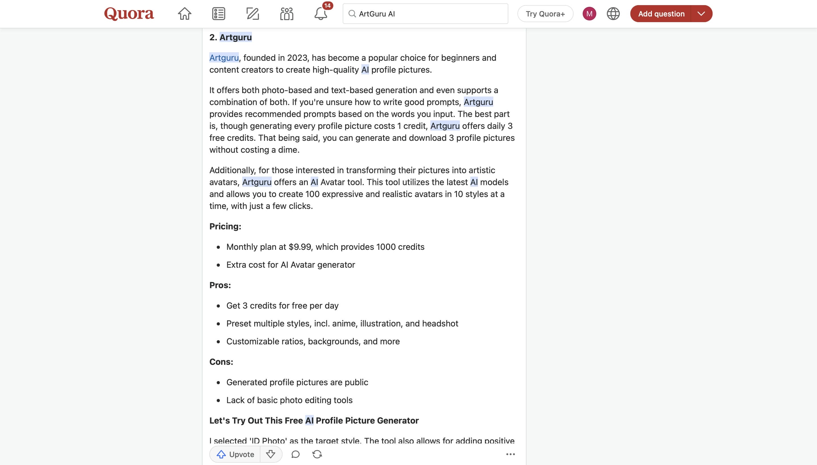Click the search magnifier icon
Viewport: 817px width, 465px height.
pyautogui.click(x=352, y=14)
